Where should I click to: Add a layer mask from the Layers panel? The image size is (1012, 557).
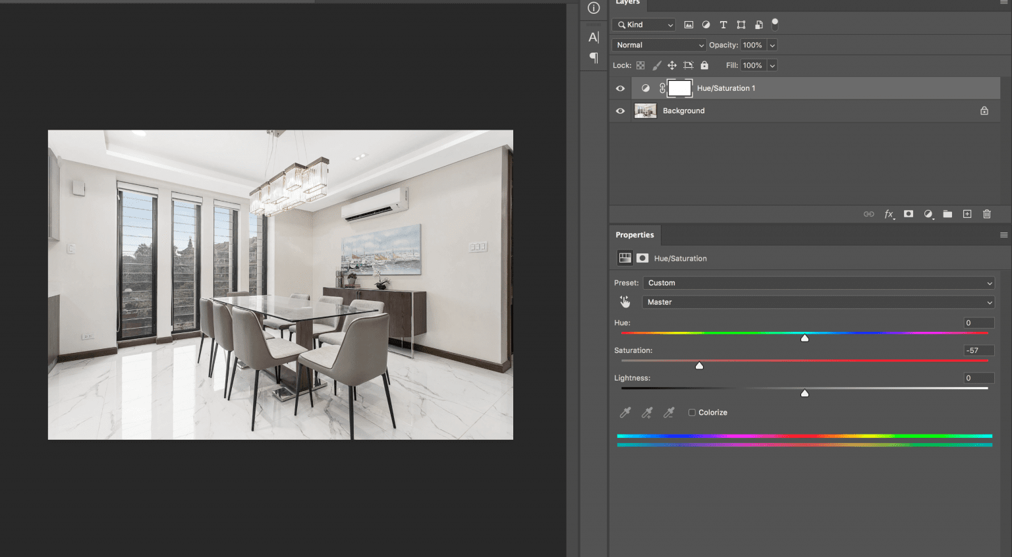(x=909, y=214)
